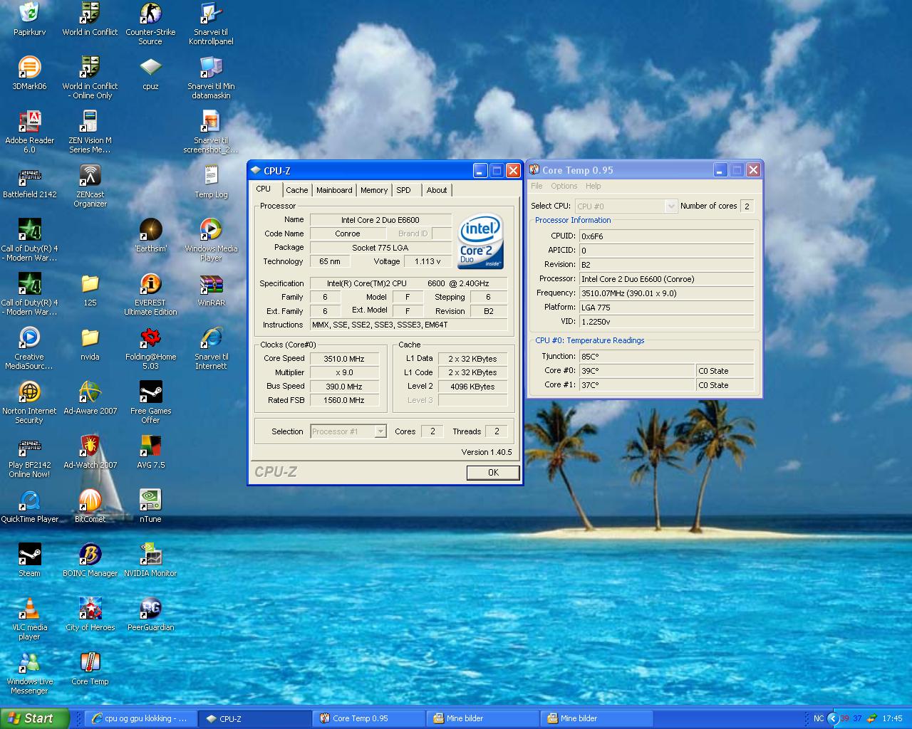The width and height of the screenshot is (912, 729).
Task: Select the Core Temp 0.95 taskbar button
Action: [x=368, y=718]
